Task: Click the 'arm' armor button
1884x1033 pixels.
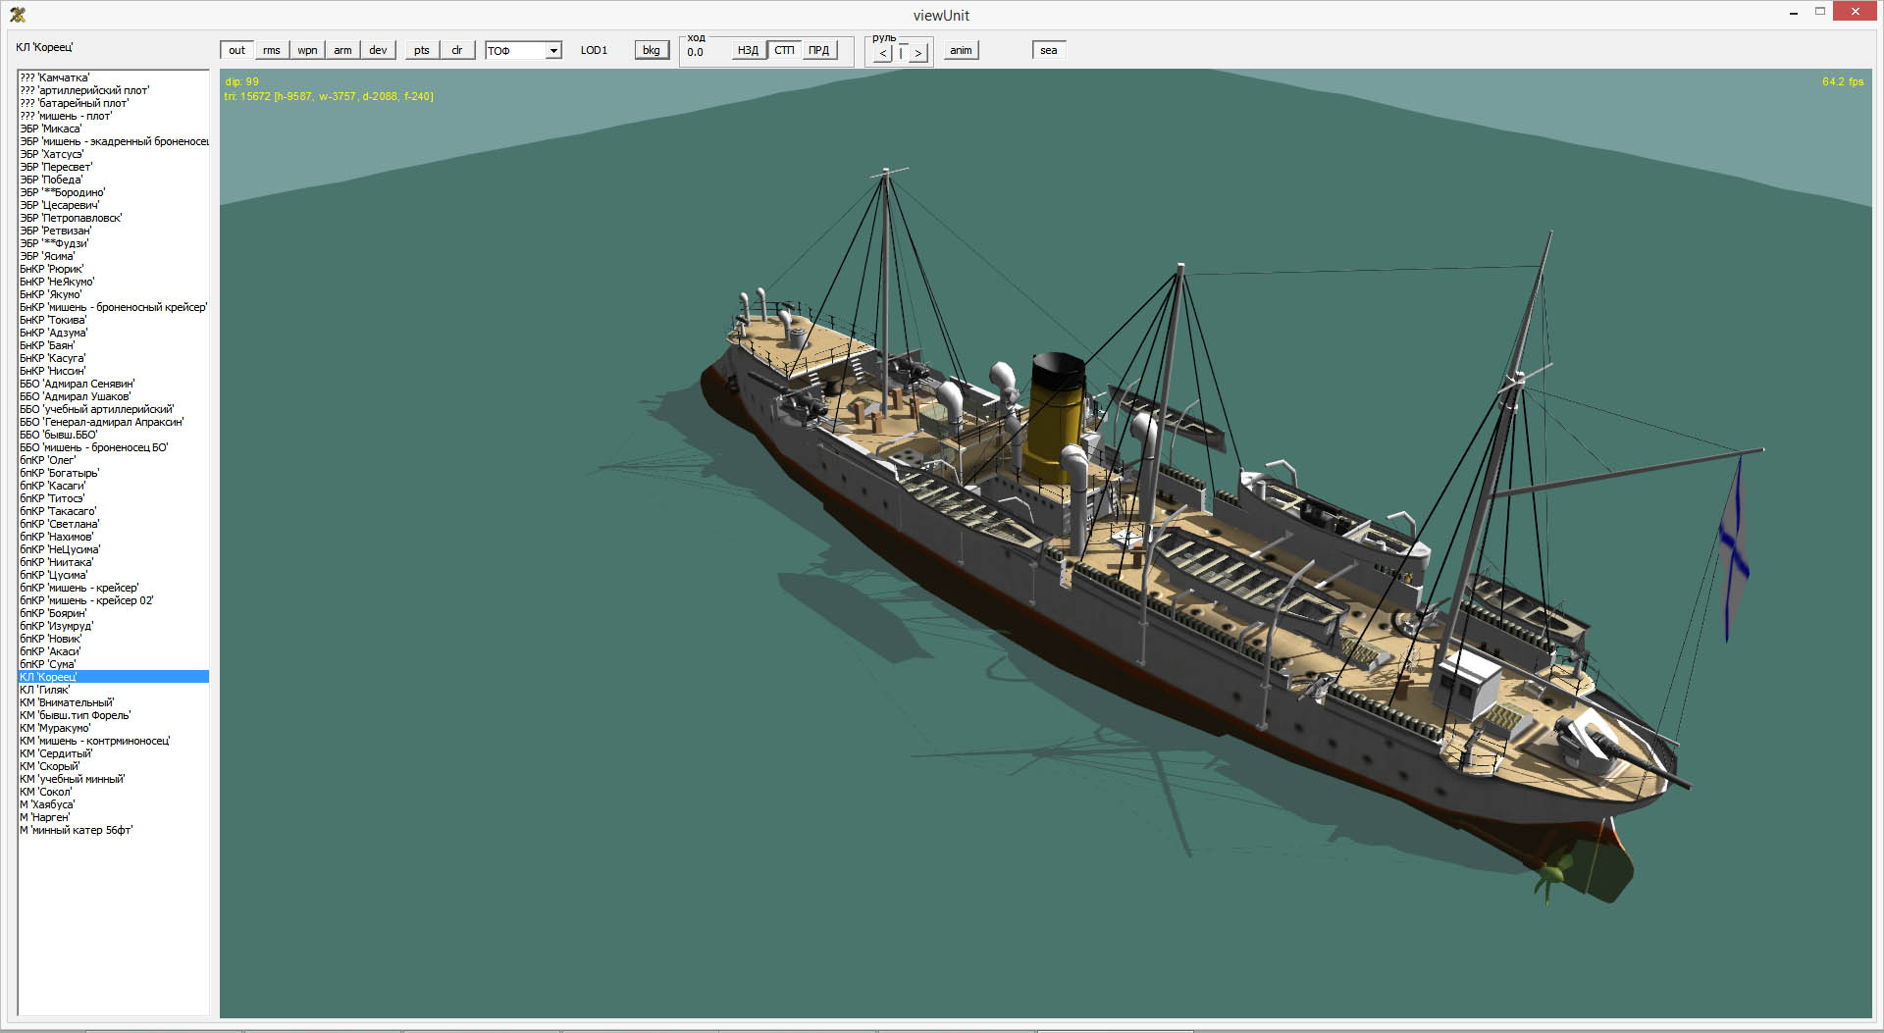Action: tap(342, 50)
